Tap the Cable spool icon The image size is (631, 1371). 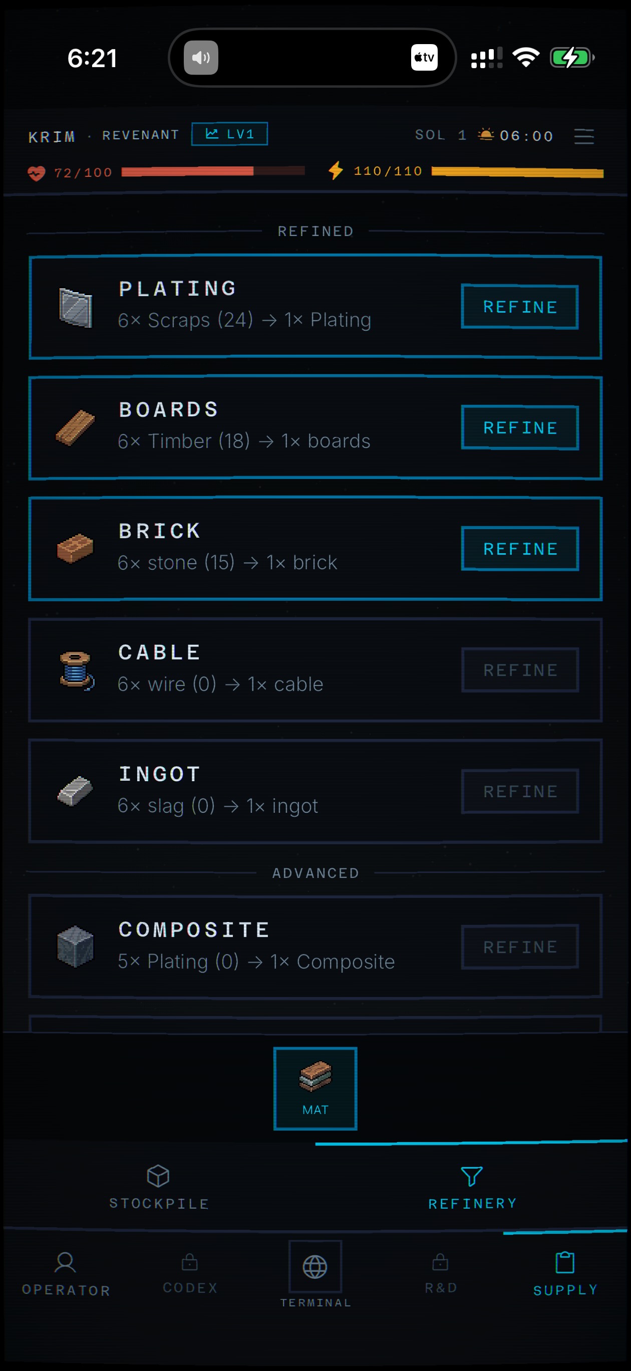77,669
